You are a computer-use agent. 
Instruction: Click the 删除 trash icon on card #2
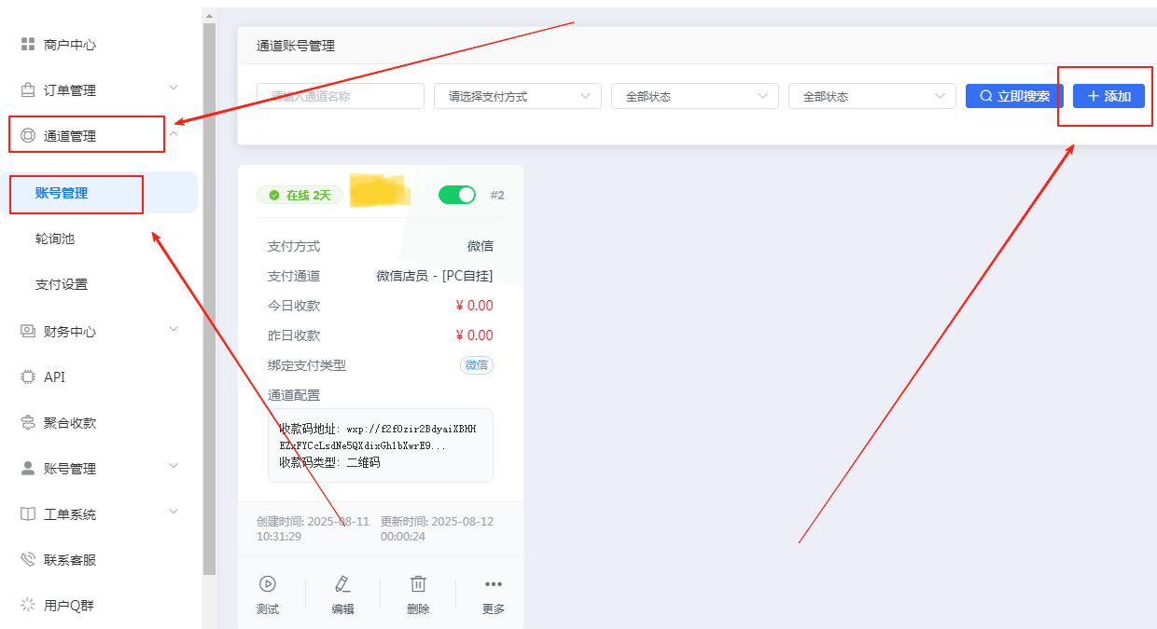[x=418, y=584]
